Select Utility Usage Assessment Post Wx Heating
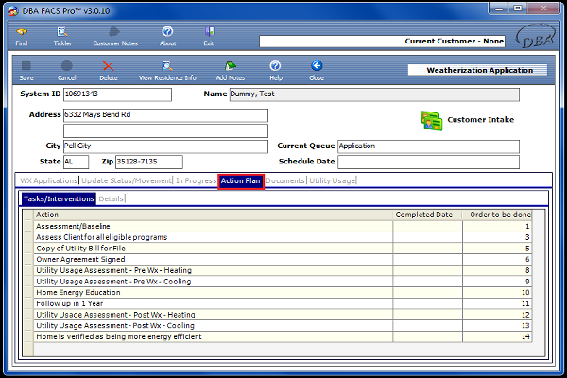This screenshot has width=567, height=378. (x=277, y=315)
